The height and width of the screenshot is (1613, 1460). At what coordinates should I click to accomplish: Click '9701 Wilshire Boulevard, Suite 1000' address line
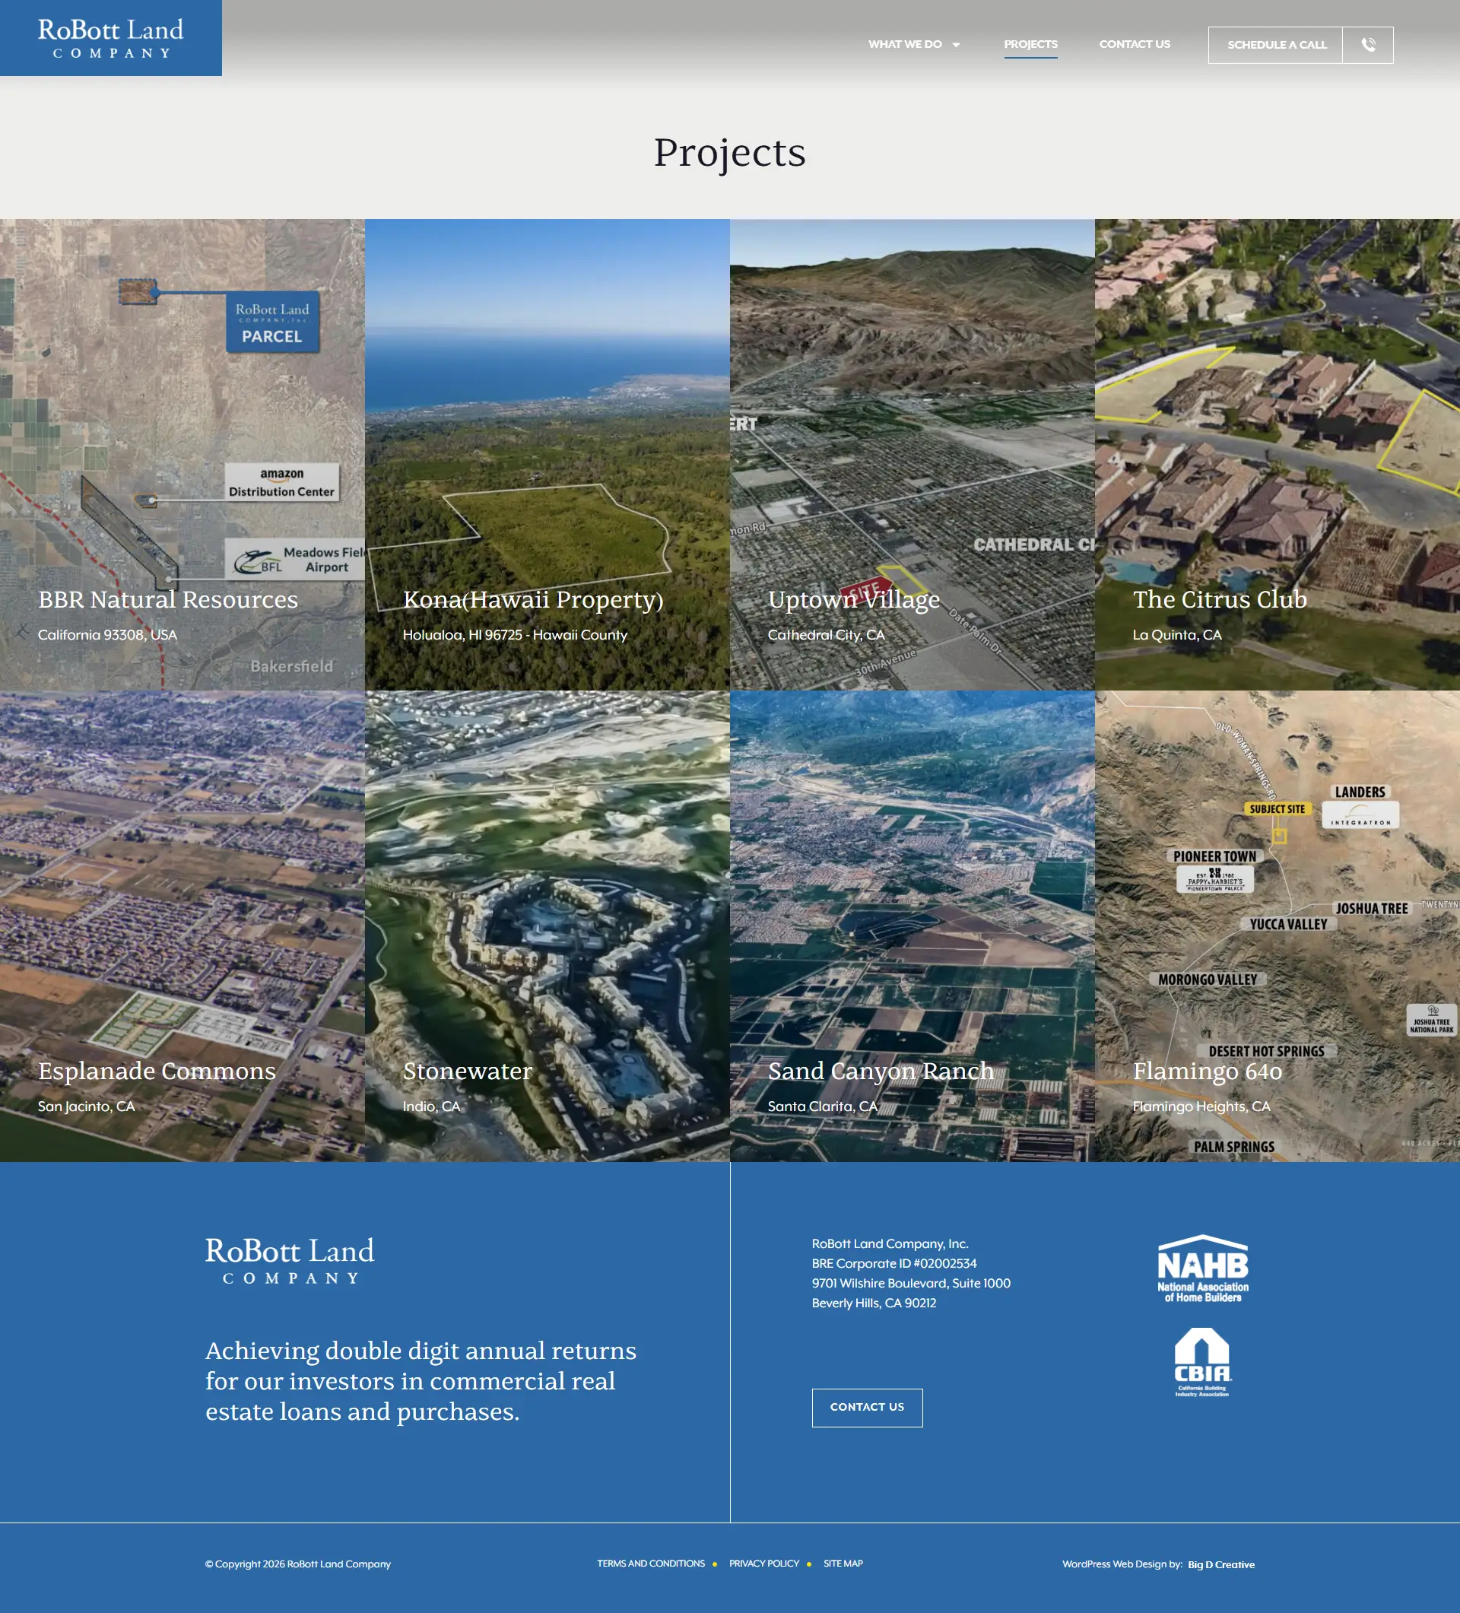click(x=910, y=1284)
